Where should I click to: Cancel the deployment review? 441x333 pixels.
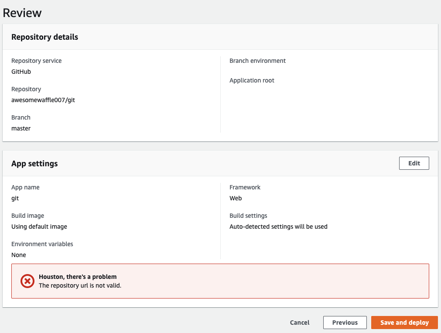(299, 322)
